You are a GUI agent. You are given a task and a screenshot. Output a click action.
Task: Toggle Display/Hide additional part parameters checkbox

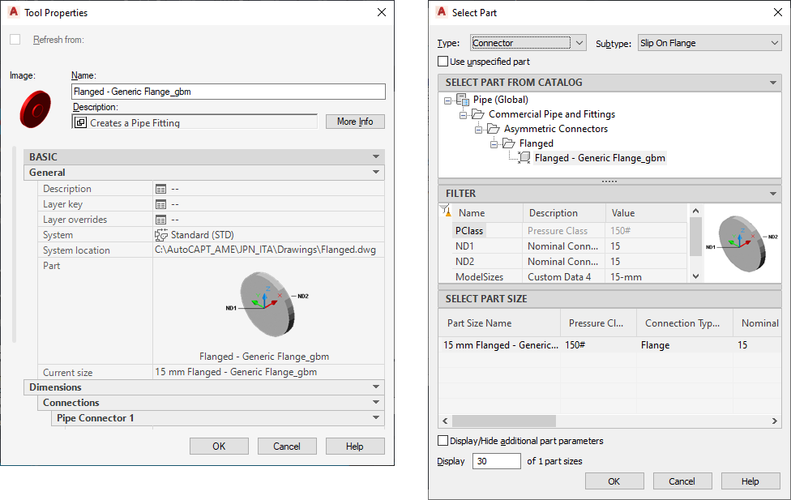[443, 441]
